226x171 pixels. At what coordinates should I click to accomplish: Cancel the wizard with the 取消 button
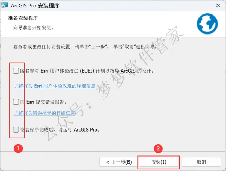coord(201,162)
